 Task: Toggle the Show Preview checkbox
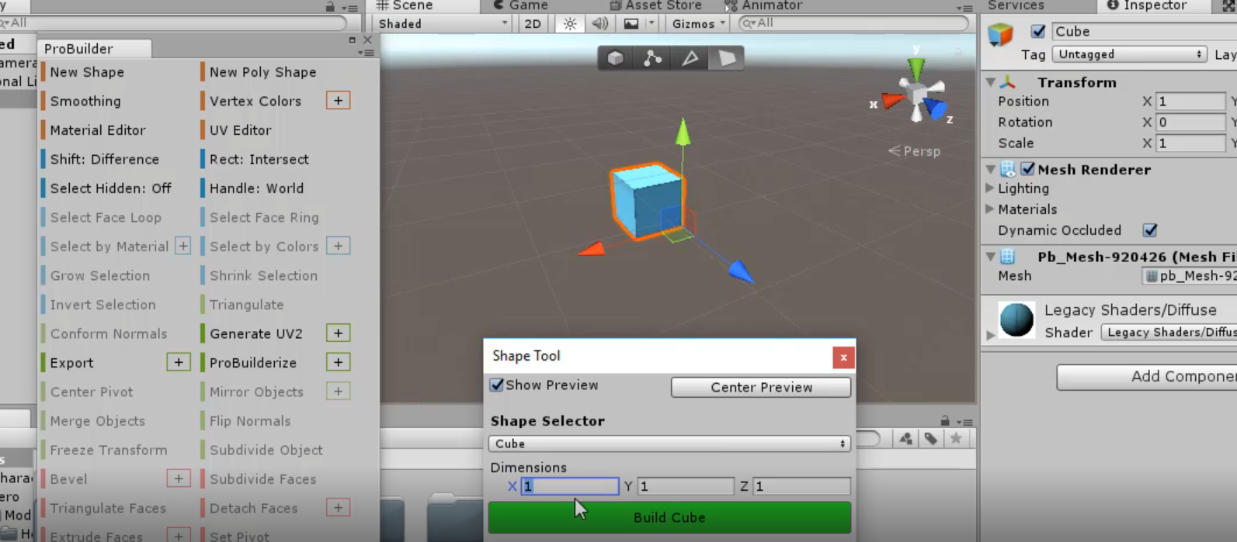tap(497, 385)
